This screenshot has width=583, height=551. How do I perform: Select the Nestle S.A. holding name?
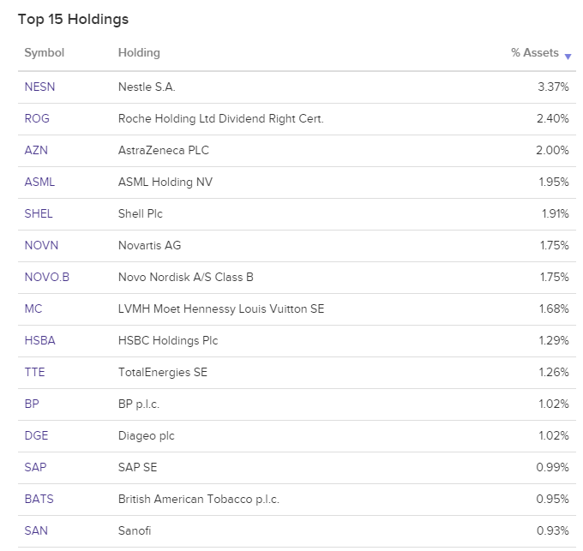point(147,87)
